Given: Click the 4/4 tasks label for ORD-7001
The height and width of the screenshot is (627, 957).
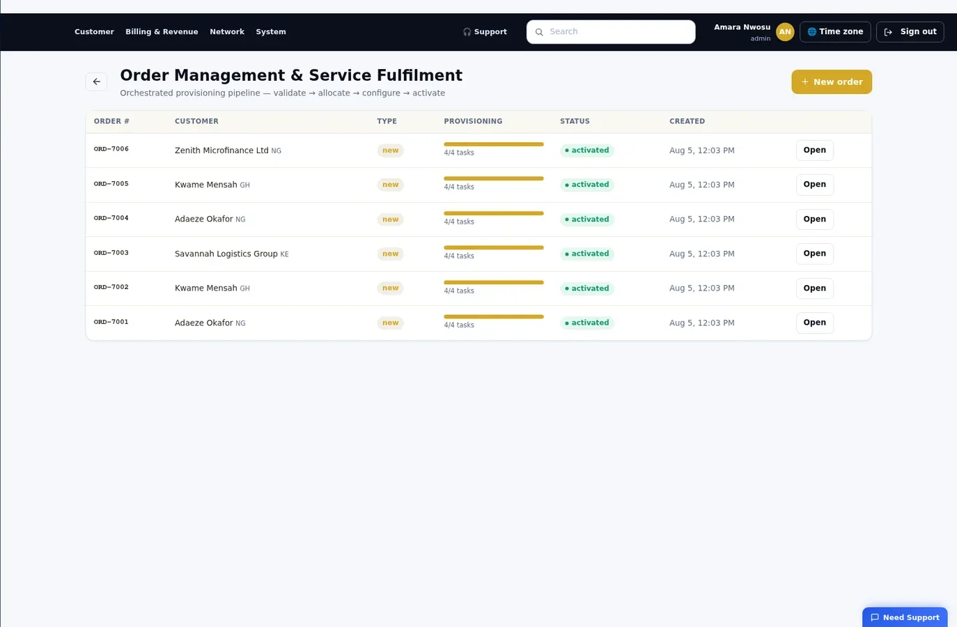Looking at the screenshot, I should [x=459, y=325].
